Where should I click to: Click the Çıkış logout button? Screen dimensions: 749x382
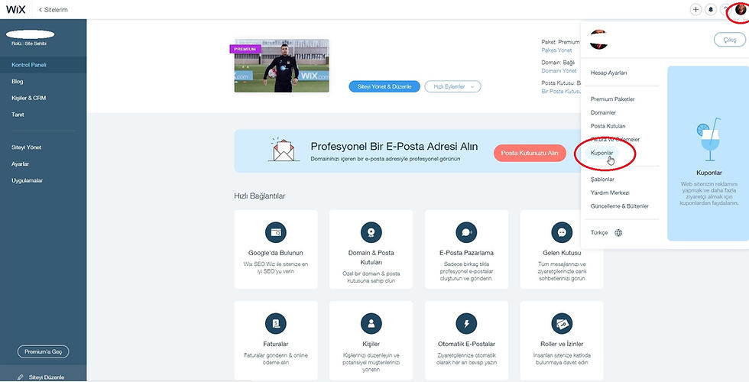point(729,40)
